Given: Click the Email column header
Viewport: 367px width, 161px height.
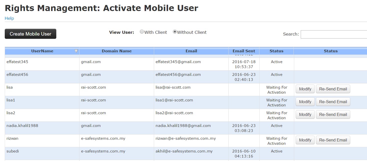Looking at the screenshot, I should [191, 51].
